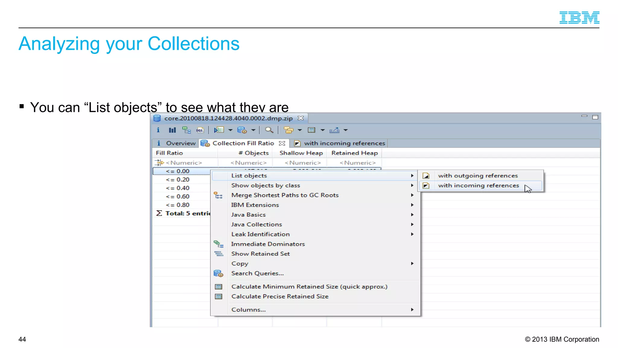
Task: Click Retained Heap numeric filter field
Action: pos(354,163)
